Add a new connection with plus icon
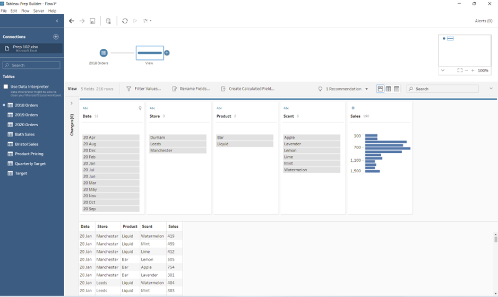 56,37
